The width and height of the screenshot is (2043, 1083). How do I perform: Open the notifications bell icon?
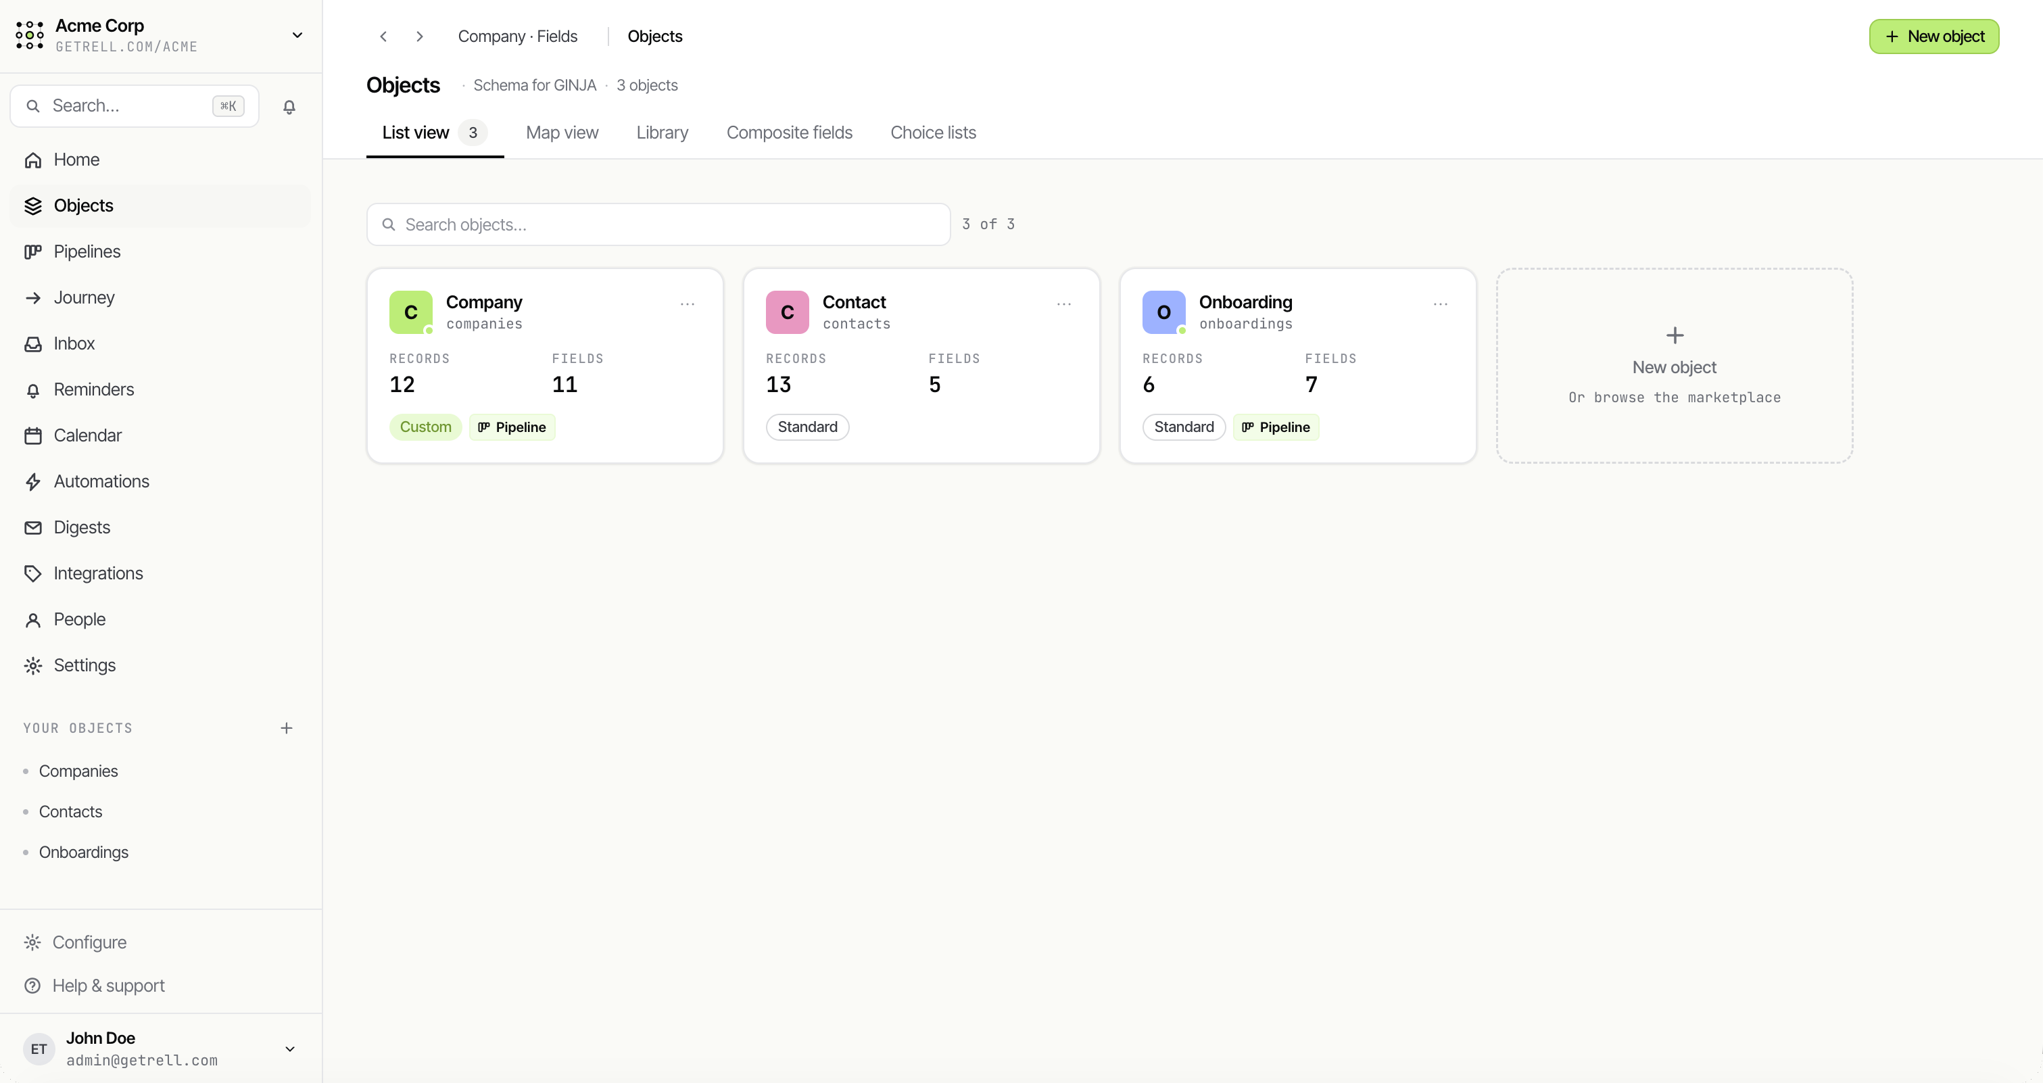289,106
